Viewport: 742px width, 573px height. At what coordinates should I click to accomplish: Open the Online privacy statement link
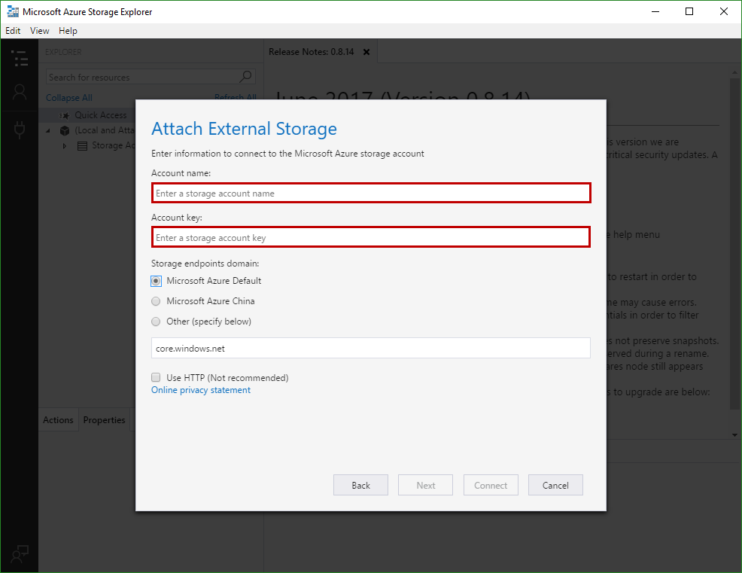click(x=201, y=390)
